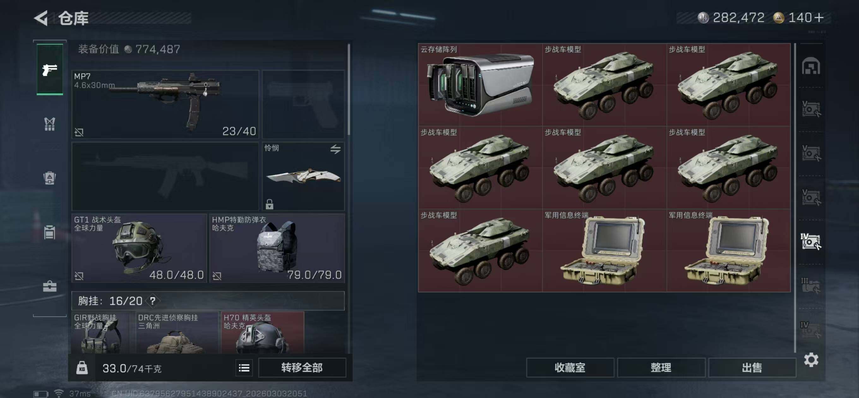Image resolution: width=859 pixels, height=398 pixels.
Task: Toggle the swap arrows on 怜悯 knife slot
Action: coord(335,149)
